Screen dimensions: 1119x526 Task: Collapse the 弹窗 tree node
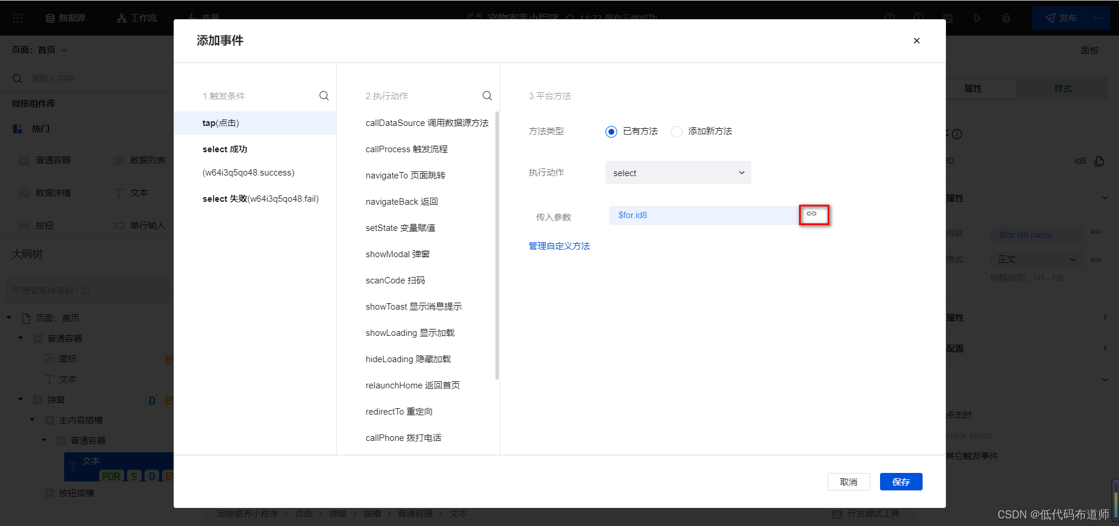pyautogui.click(x=20, y=399)
